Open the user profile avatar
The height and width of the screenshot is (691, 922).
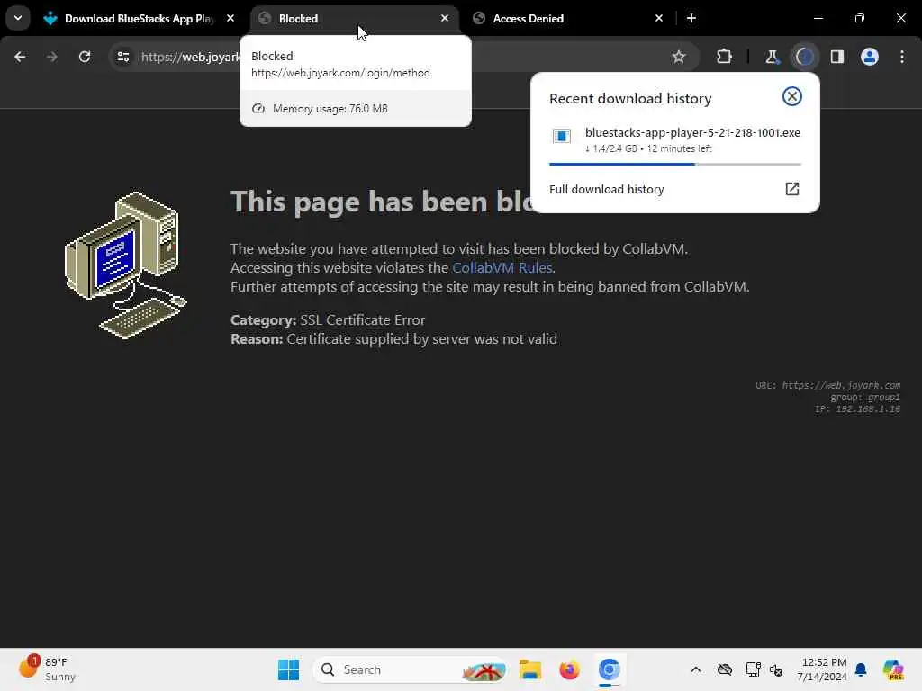pos(869,57)
